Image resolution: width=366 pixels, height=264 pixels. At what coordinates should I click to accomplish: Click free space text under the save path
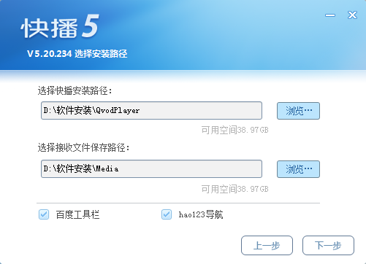pos(235,189)
